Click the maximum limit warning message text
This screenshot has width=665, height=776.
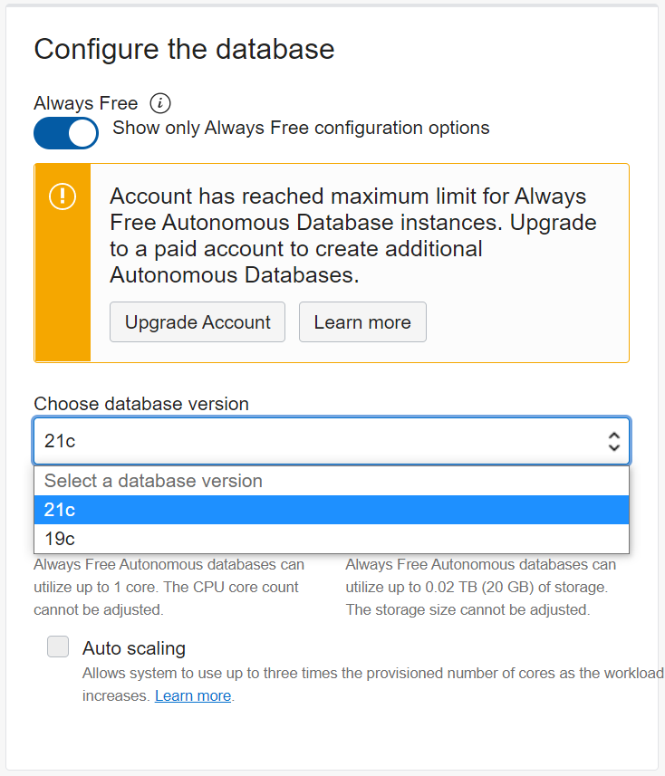point(353,235)
